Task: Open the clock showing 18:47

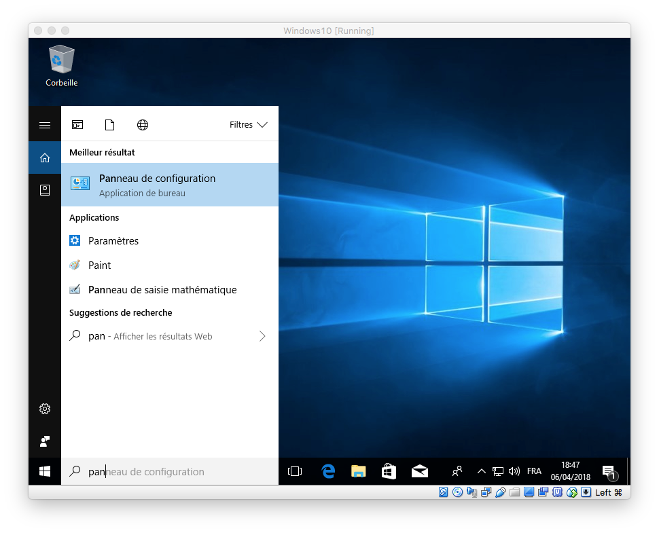Action: (570, 471)
